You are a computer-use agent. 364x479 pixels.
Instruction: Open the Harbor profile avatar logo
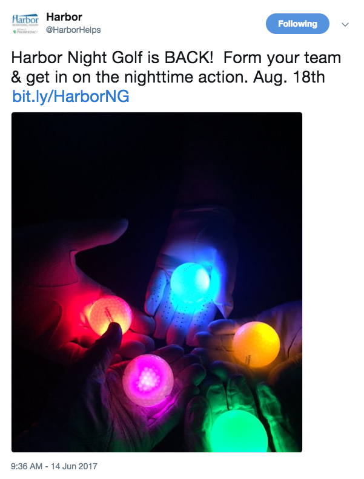(x=25, y=24)
